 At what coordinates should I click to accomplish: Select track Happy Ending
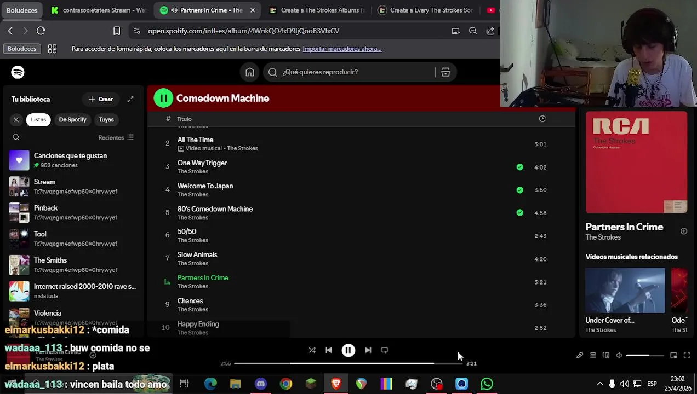click(x=361, y=328)
